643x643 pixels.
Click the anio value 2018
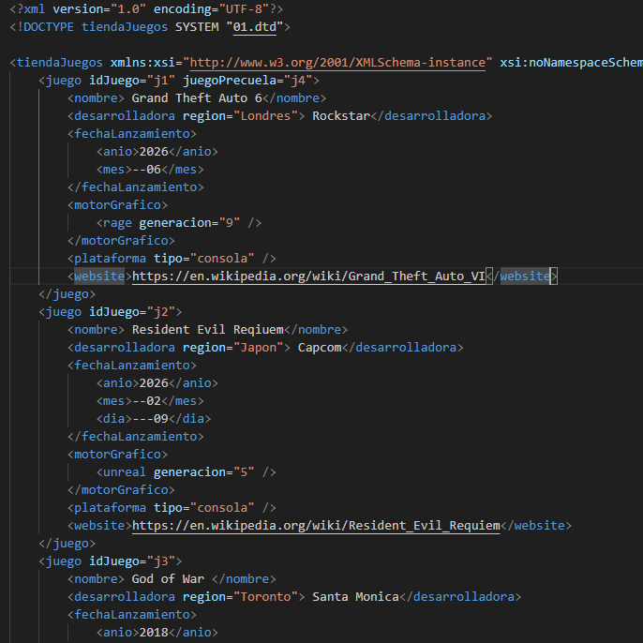click(x=154, y=632)
